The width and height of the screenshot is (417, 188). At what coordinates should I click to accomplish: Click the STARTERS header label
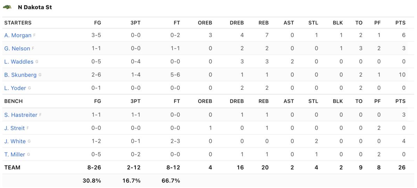(18, 23)
